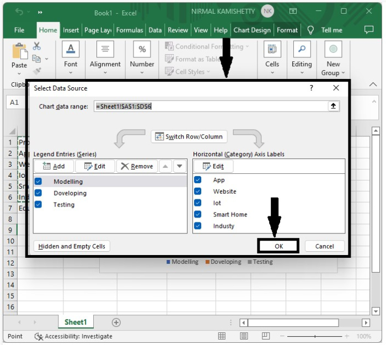
Task: Switch to the Data tab
Action: tap(155, 30)
